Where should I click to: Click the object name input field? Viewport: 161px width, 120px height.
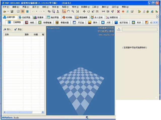(140, 30)
